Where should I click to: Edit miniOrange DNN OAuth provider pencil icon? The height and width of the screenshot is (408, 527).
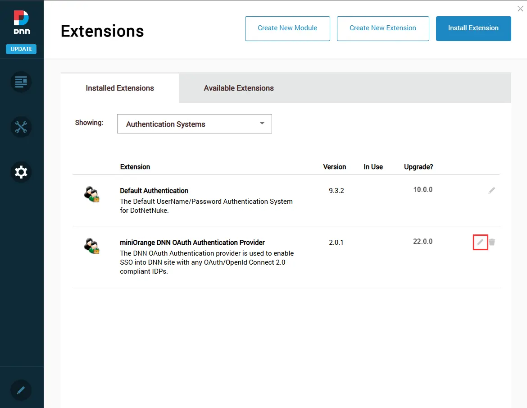(x=480, y=242)
